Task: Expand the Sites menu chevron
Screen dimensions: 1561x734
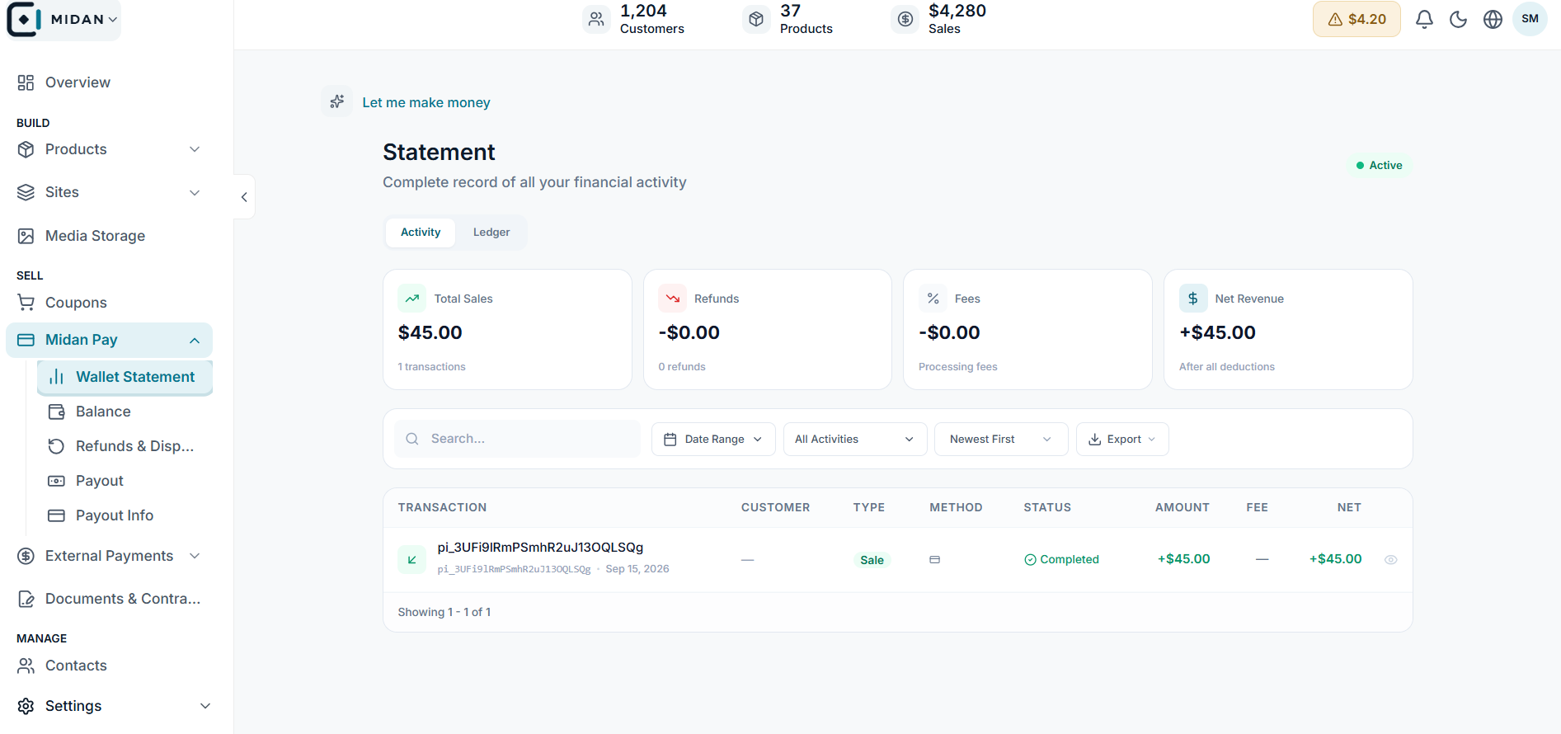Action: (x=195, y=193)
